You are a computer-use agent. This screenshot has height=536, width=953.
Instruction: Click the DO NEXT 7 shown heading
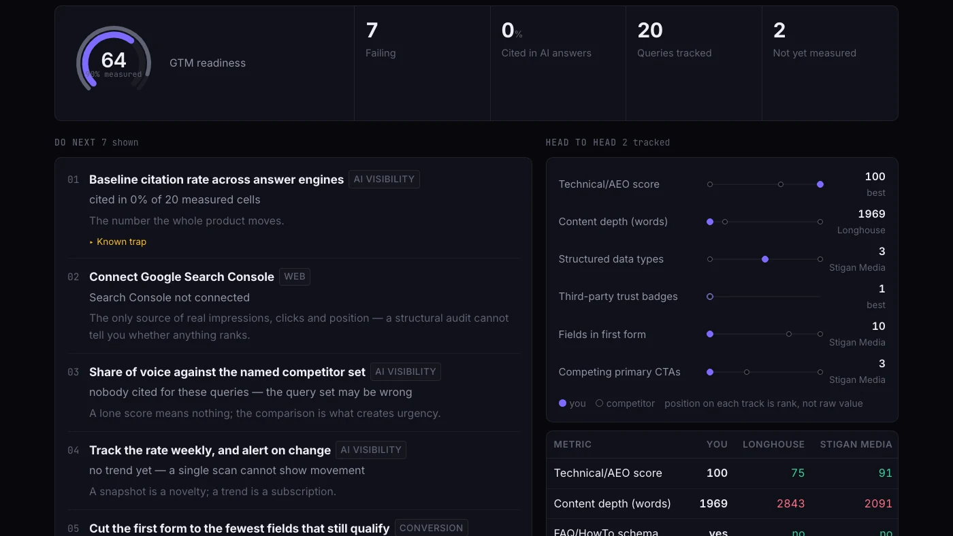pos(97,142)
